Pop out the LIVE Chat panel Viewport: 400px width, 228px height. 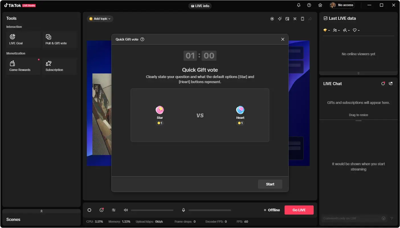391,84
